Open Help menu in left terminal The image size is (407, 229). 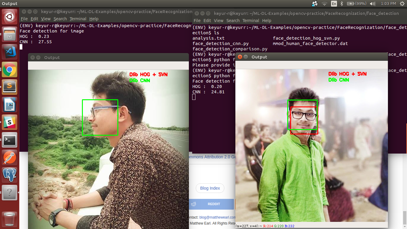(x=94, y=19)
